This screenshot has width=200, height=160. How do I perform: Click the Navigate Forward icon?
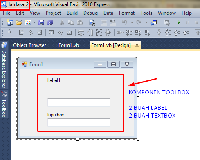coord(166,22)
